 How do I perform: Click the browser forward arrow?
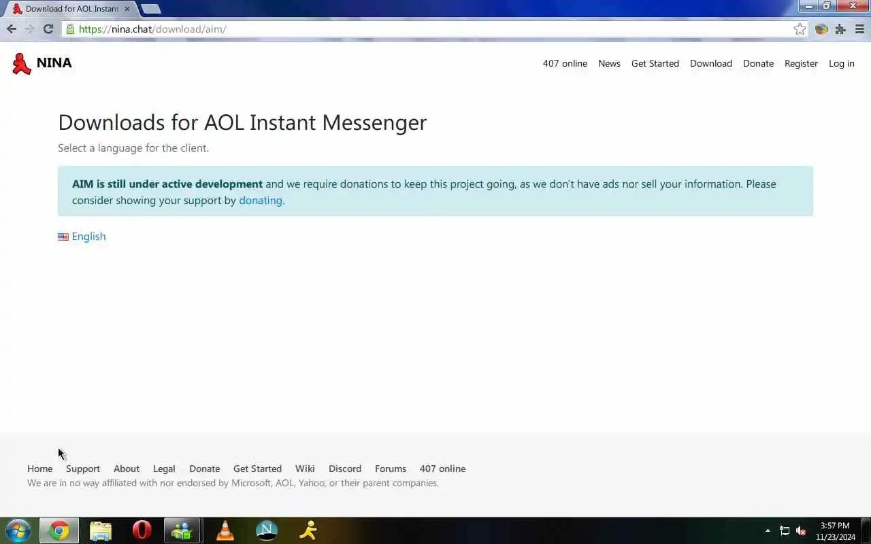[29, 29]
